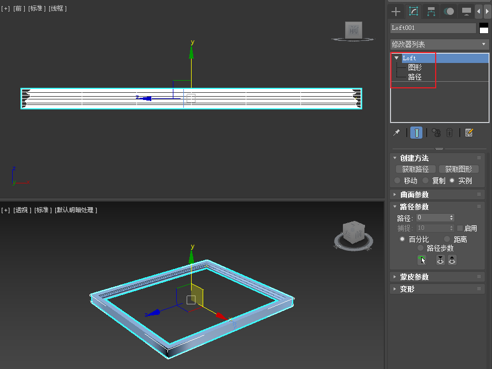Click Remove Modifier trash icon
The width and height of the screenshot is (492, 369).
pos(450,133)
